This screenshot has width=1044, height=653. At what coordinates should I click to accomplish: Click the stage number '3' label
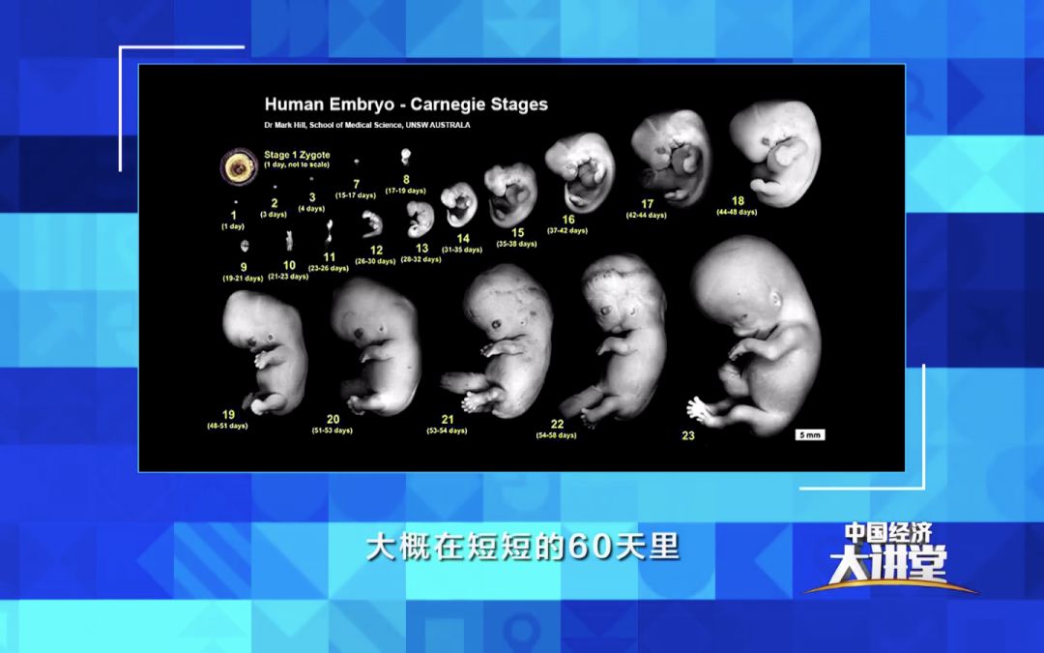click(312, 197)
